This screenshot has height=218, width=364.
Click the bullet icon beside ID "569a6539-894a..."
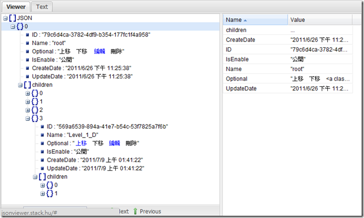(x=42, y=127)
